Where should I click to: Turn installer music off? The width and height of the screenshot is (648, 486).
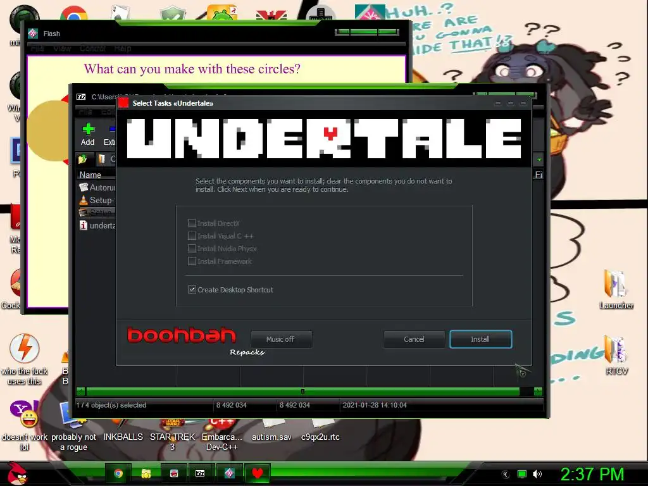[281, 339]
